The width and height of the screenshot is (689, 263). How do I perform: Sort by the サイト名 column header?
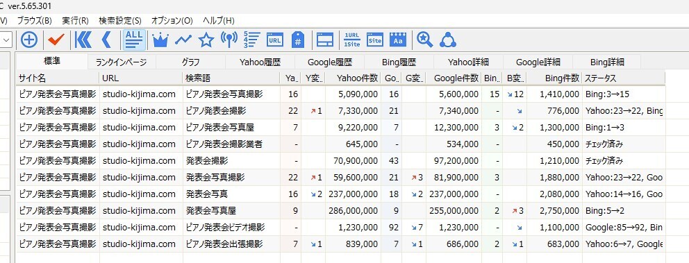58,78
